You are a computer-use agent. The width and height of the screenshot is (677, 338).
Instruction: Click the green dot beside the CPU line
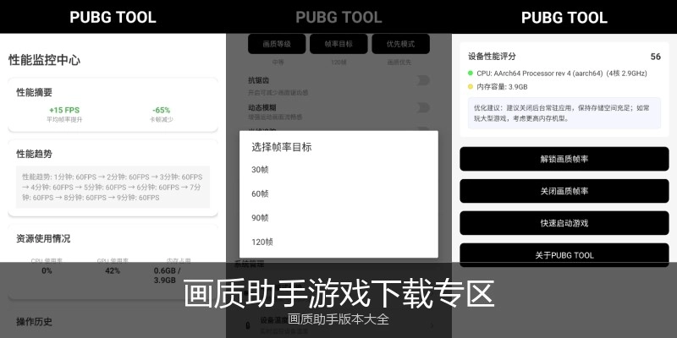click(471, 74)
